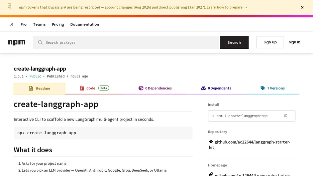Click the version 1.5.1 text

tap(19, 76)
